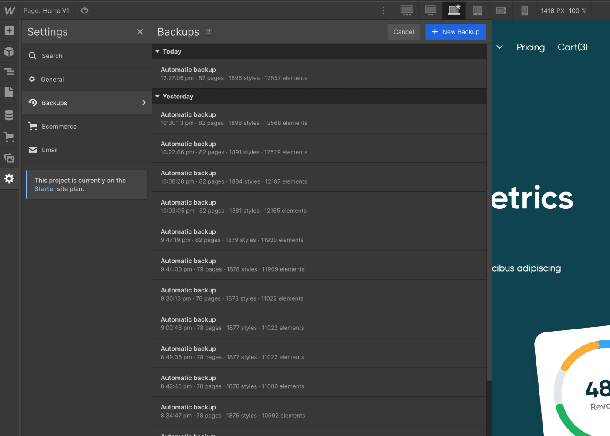Open the CMS Collections panel

[x=9, y=114]
